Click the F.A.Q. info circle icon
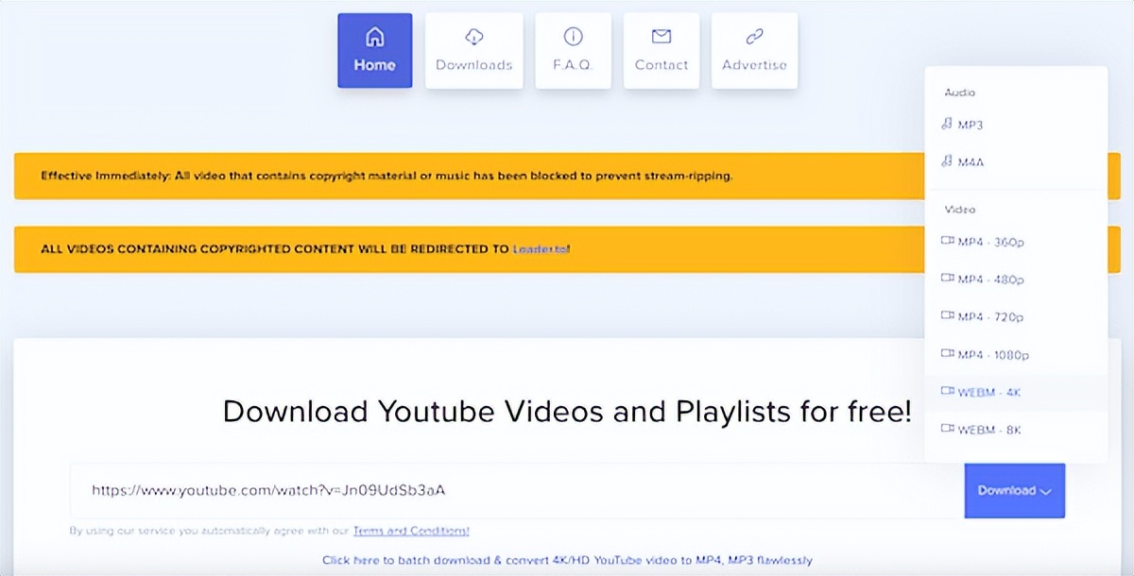Screen dimensions: 1134x576 pyautogui.click(x=573, y=37)
